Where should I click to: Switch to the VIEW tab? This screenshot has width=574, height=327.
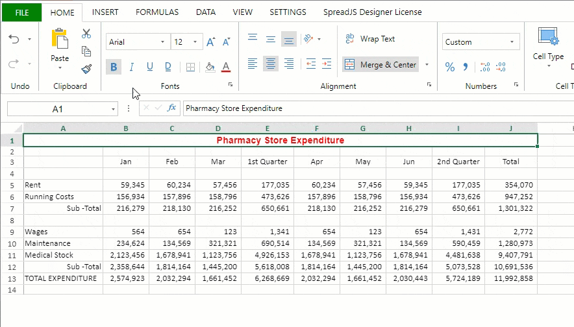[243, 12]
